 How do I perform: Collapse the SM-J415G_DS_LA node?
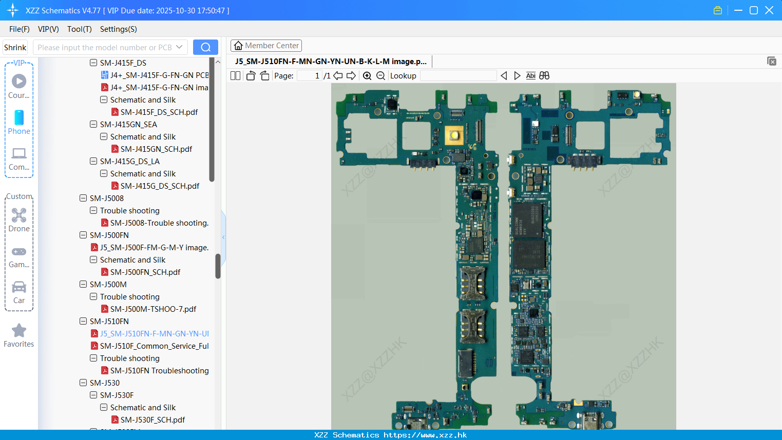(93, 161)
